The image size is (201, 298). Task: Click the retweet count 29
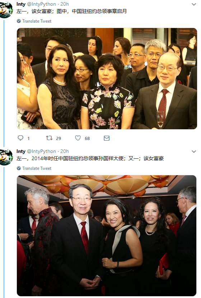pos(59,138)
